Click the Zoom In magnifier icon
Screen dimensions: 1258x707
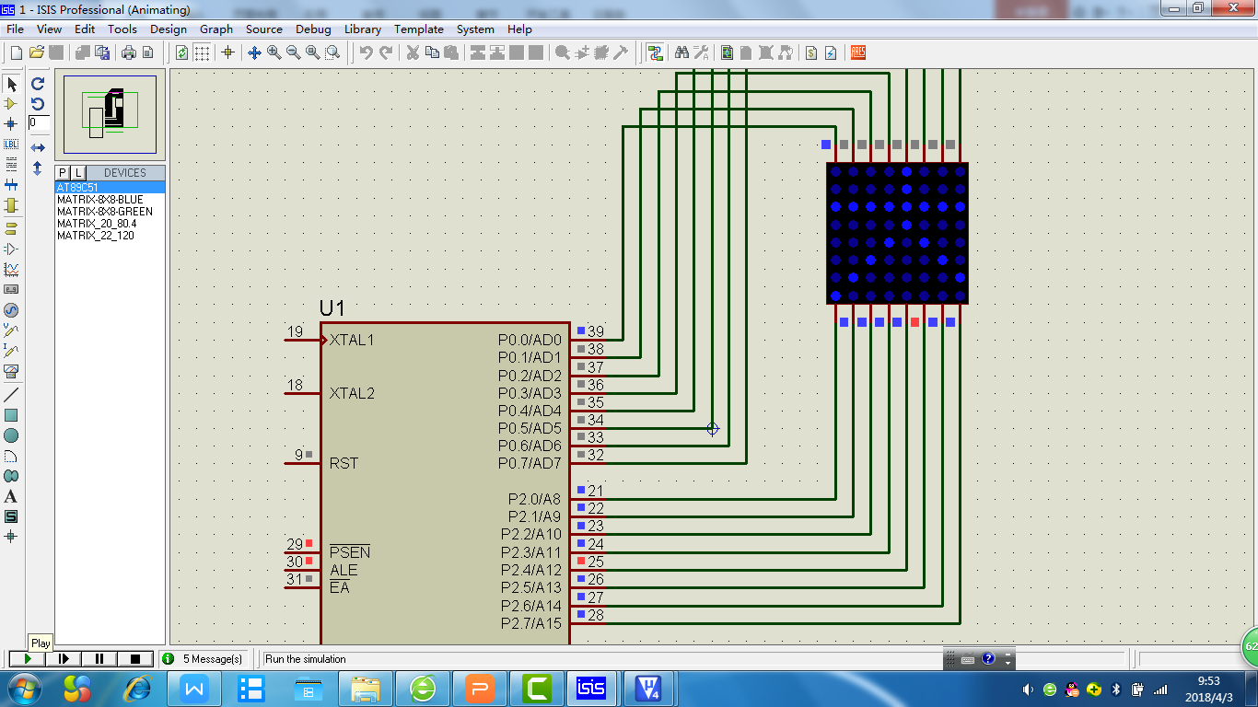coord(274,52)
